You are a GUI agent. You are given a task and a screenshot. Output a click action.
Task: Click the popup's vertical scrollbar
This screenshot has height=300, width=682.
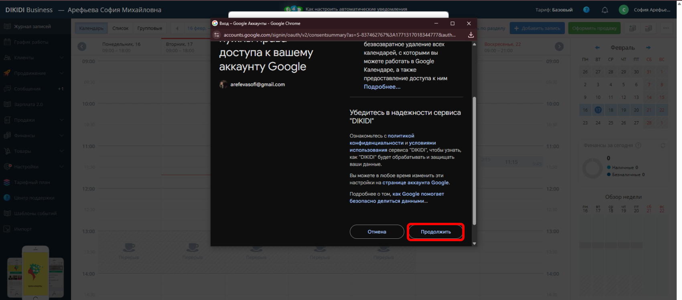(x=474, y=160)
